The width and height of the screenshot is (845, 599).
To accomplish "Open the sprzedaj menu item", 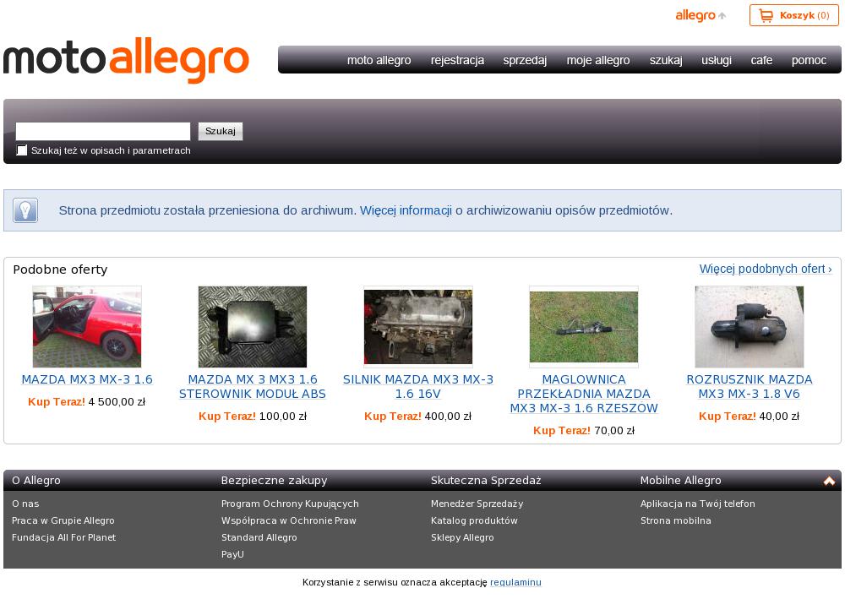I will pos(525,60).
